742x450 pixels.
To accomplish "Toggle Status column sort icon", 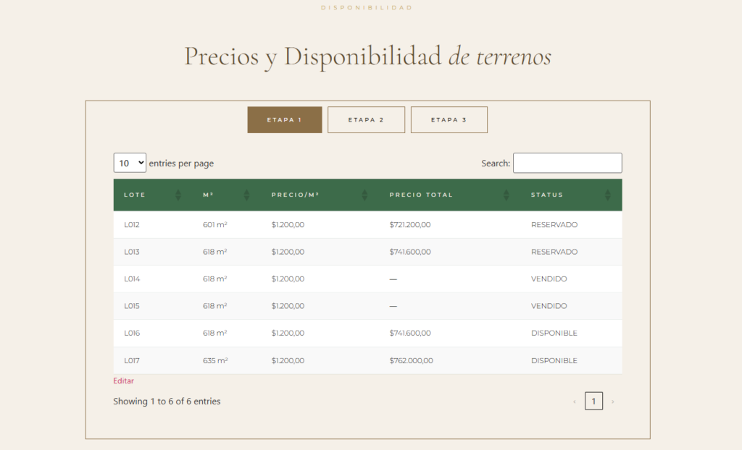I will [607, 195].
